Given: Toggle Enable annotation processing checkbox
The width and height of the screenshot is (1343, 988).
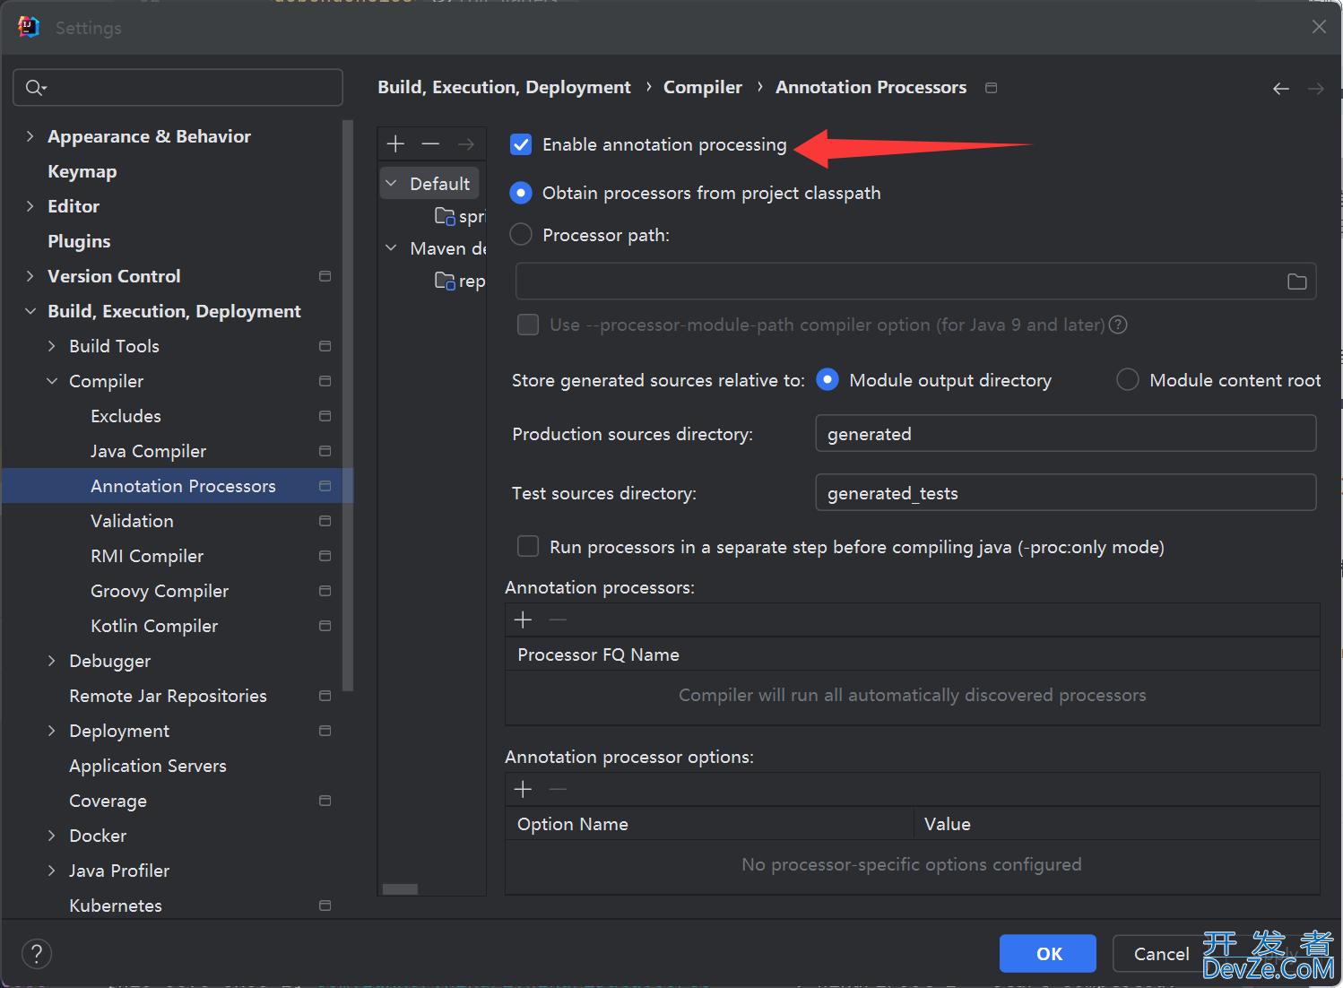Looking at the screenshot, I should 521,144.
